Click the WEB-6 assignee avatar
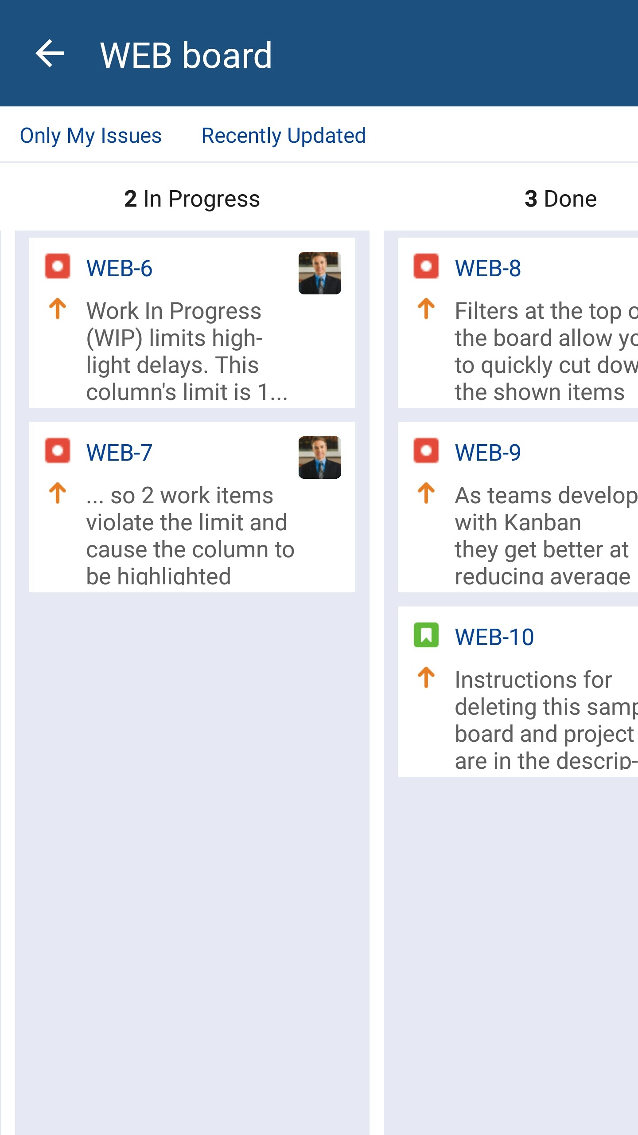This screenshot has width=638, height=1135. coord(319,273)
